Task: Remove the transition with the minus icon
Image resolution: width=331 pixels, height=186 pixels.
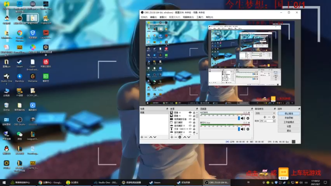Action: pos(269,117)
